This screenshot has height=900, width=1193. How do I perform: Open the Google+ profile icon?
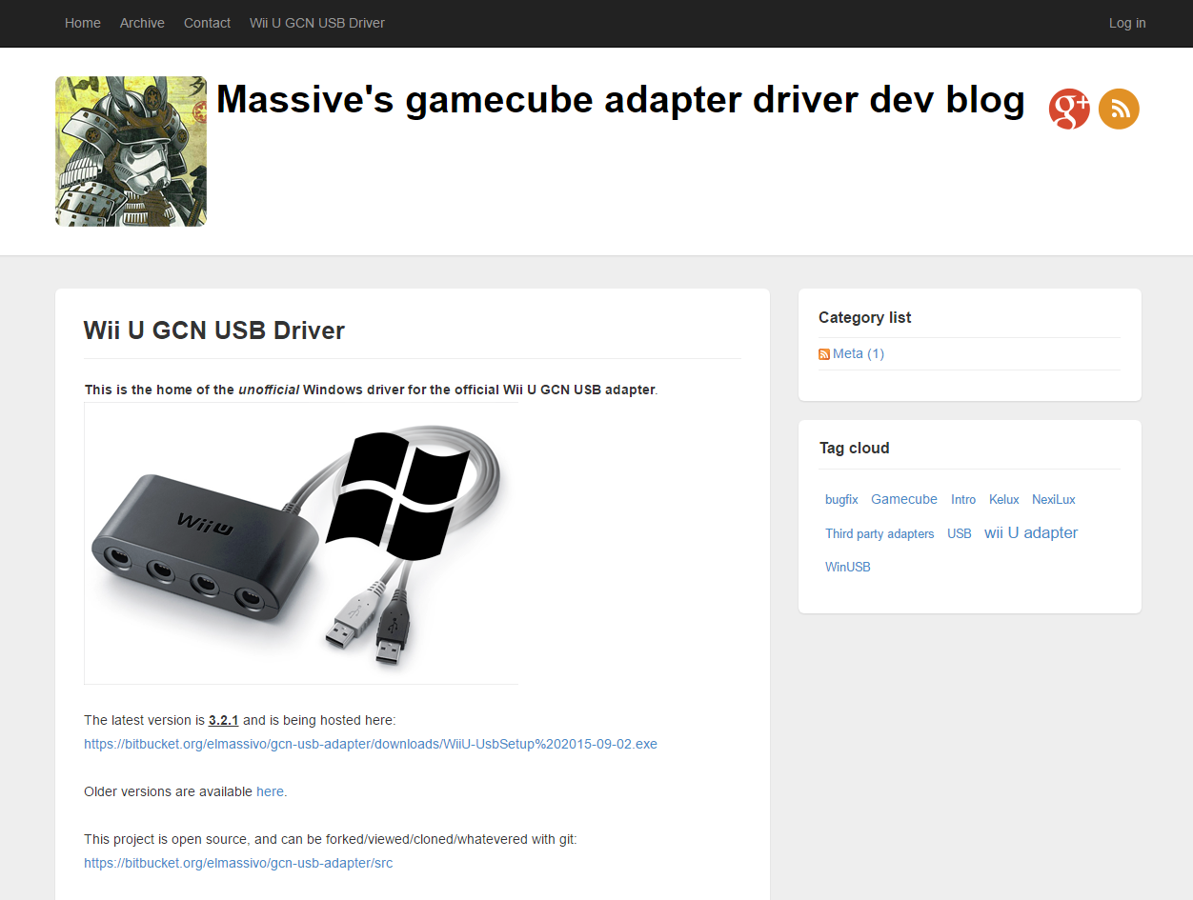1069,109
